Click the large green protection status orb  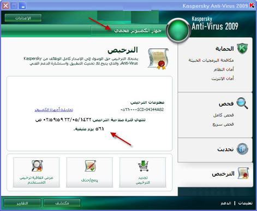point(178,31)
